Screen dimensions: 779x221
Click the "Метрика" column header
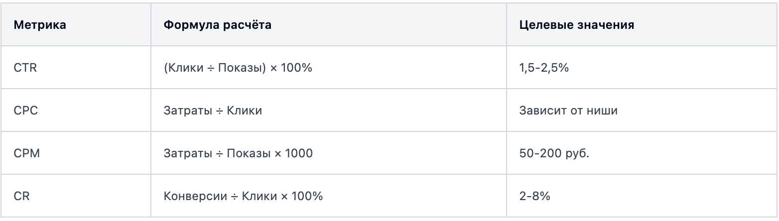(x=40, y=25)
